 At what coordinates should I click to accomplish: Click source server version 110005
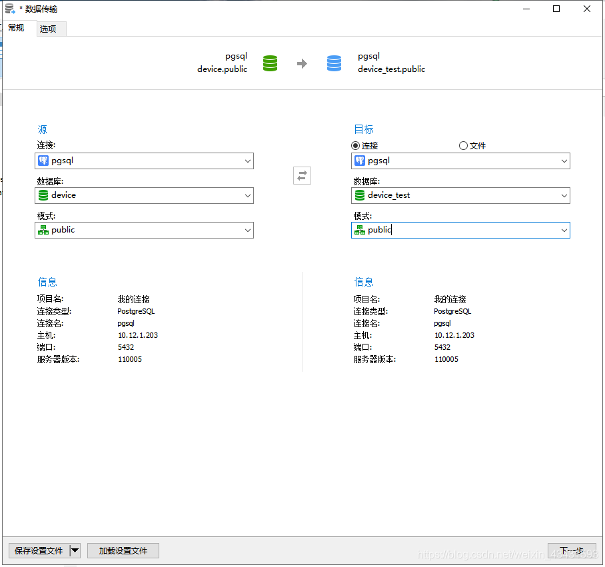coord(130,359)
